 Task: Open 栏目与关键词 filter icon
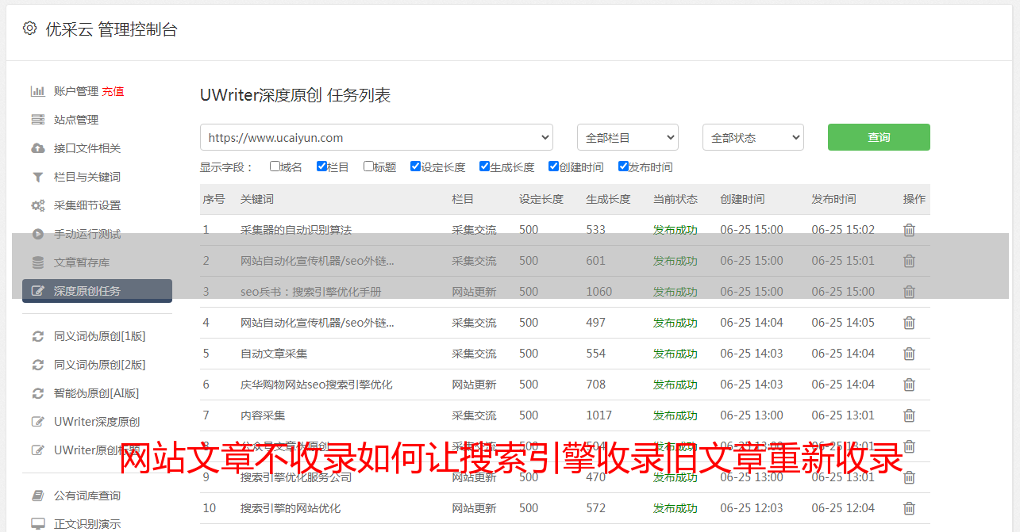[37, 177]
